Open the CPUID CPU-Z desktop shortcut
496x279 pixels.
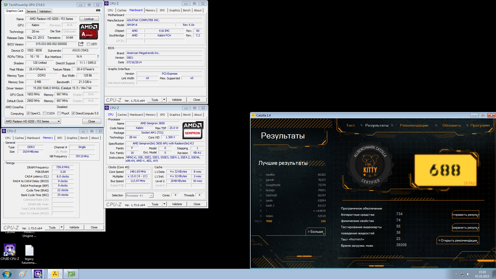tap(10, 252)
